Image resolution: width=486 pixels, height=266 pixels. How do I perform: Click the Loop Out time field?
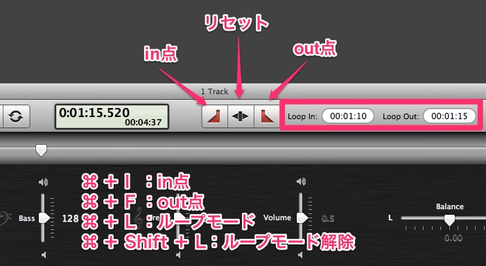coord(449,116)
